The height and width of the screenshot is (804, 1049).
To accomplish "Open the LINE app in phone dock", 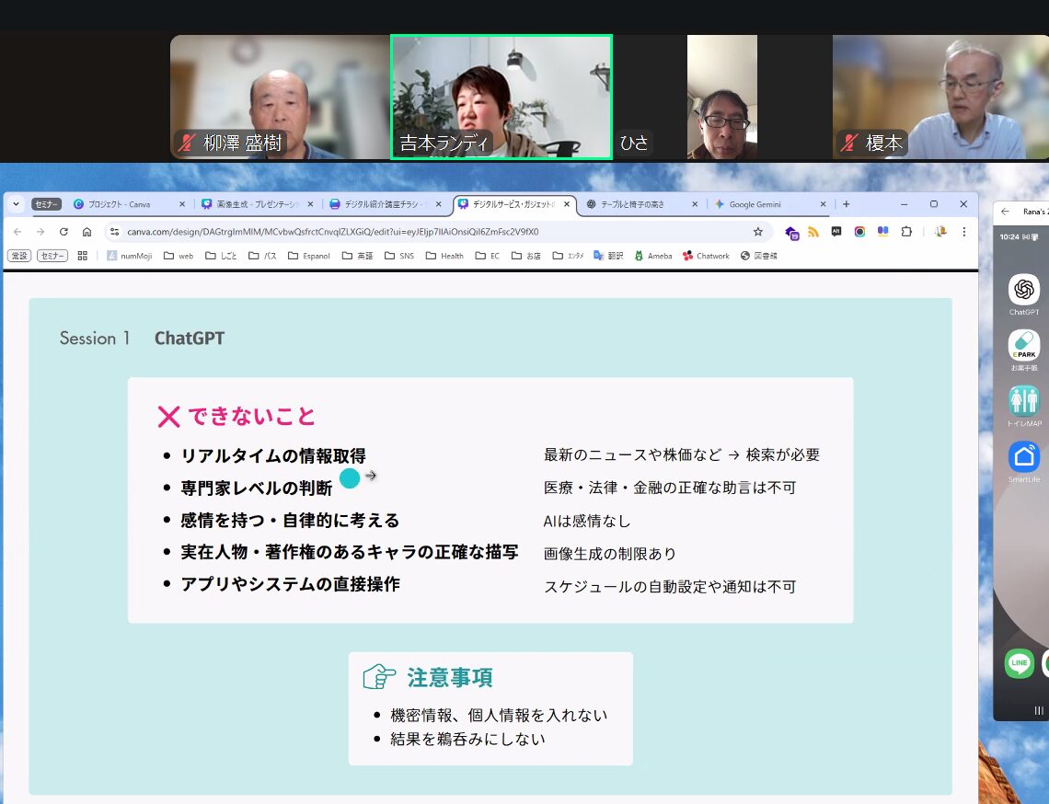I will tap(1019, 663).
